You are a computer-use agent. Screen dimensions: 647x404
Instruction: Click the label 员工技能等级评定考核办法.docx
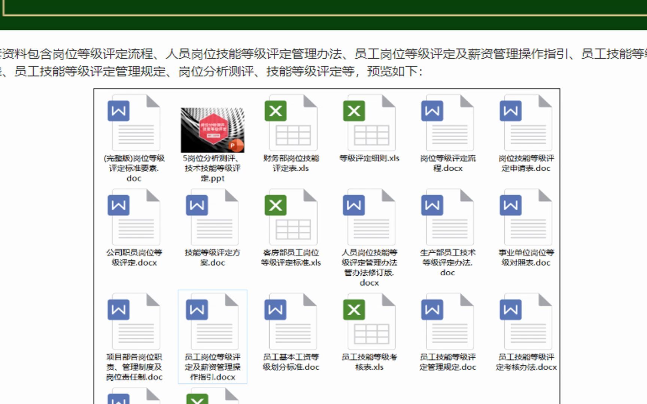tap(526, 362)
